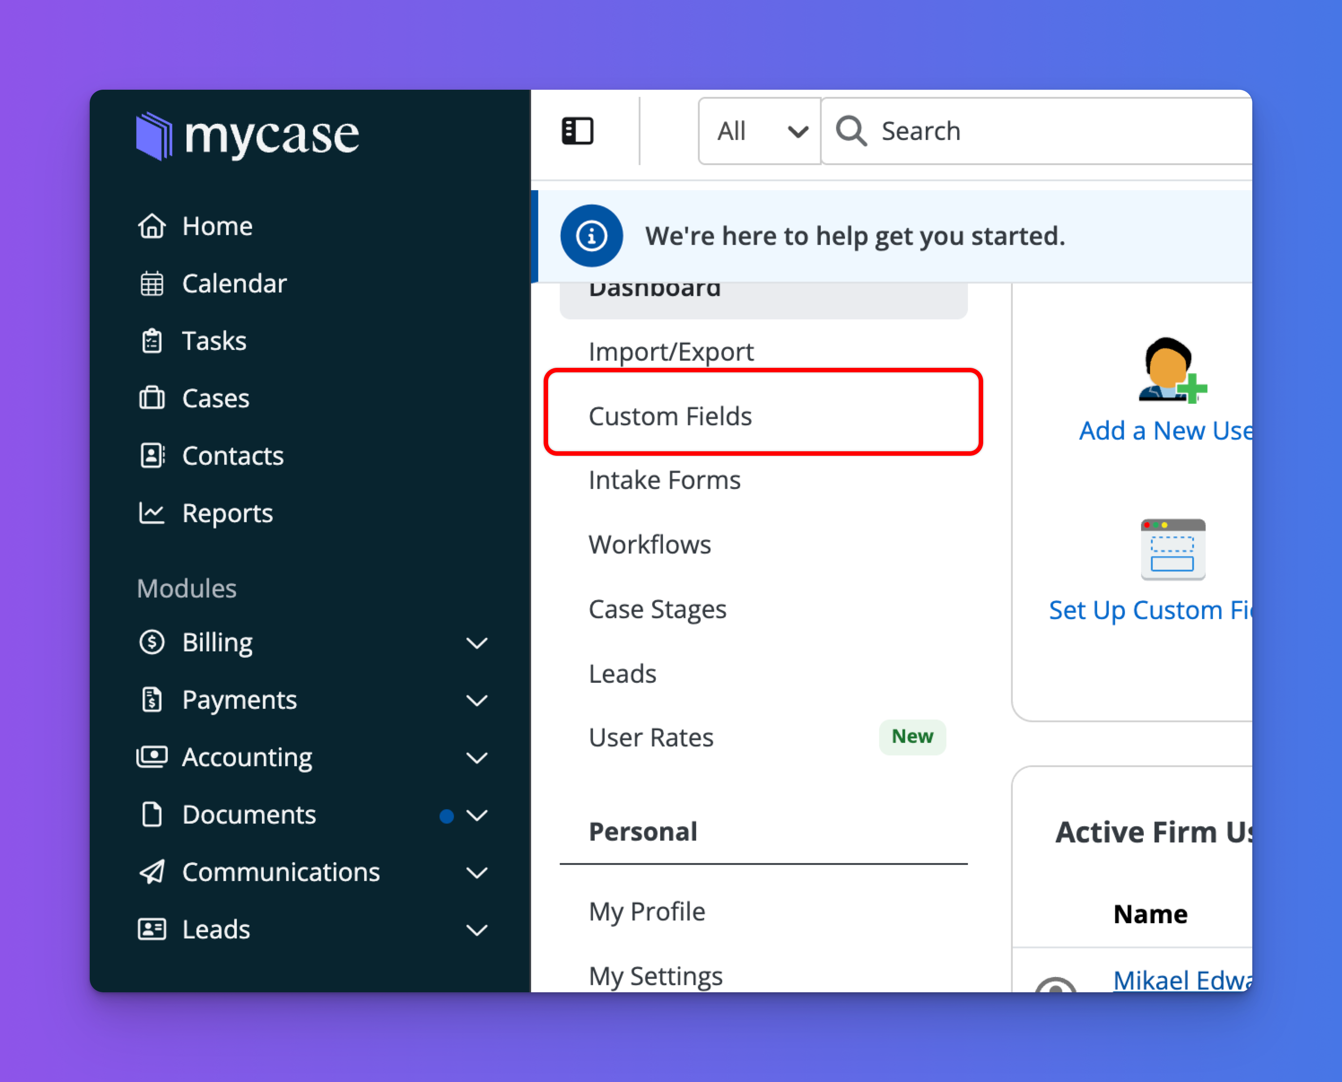Expand the Documents module chevron
The image size is (1342, 1082).
pos(477,815)
